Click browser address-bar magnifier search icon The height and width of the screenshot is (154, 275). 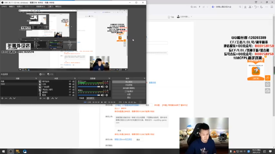[240, 7]
